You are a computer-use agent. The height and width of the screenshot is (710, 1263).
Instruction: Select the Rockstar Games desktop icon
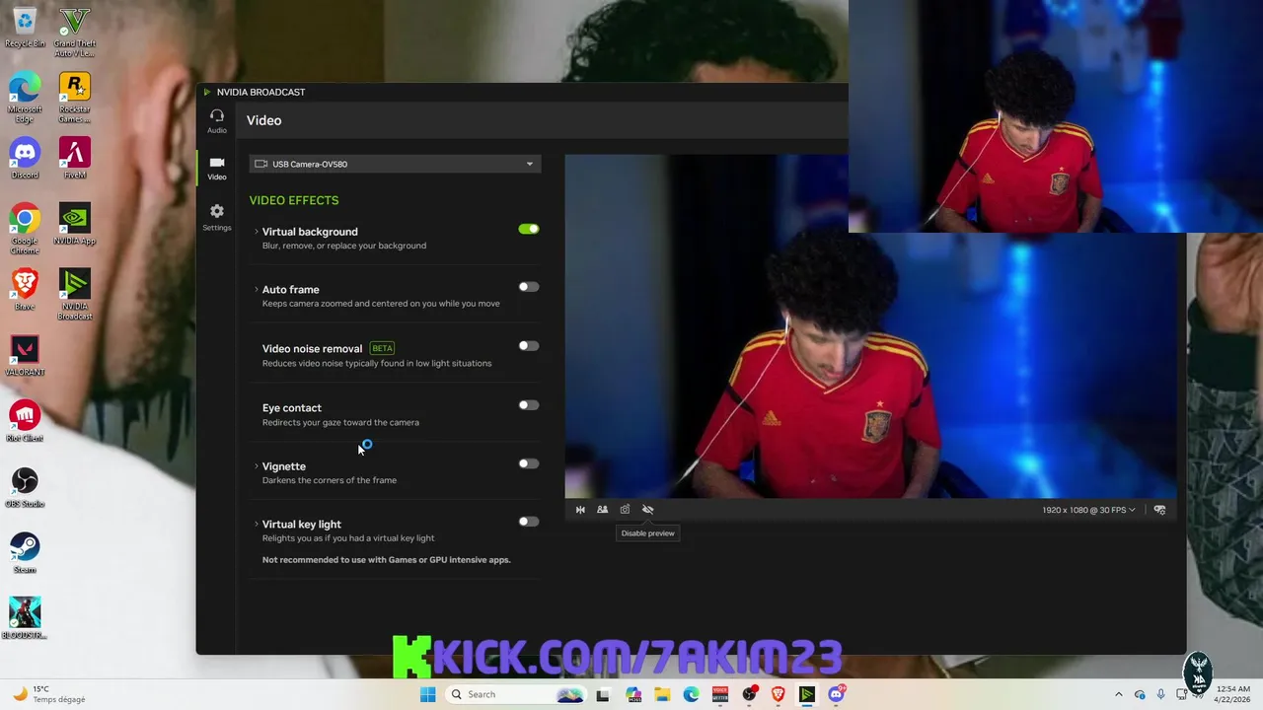click(x=75, y=98)
